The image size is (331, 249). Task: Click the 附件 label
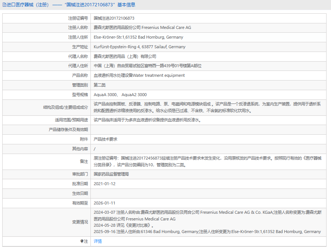(84, 139)
